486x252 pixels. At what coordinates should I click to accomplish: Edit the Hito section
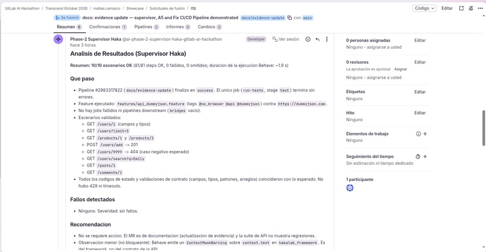[x=420, y=113]
